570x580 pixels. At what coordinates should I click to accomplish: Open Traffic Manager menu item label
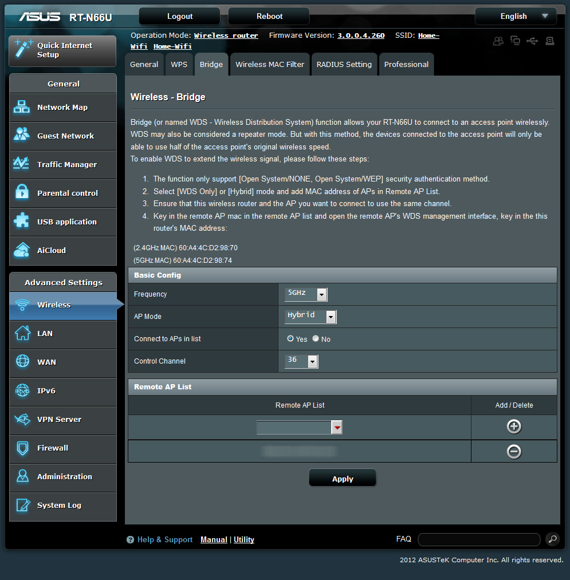click(x=67, y=164)
